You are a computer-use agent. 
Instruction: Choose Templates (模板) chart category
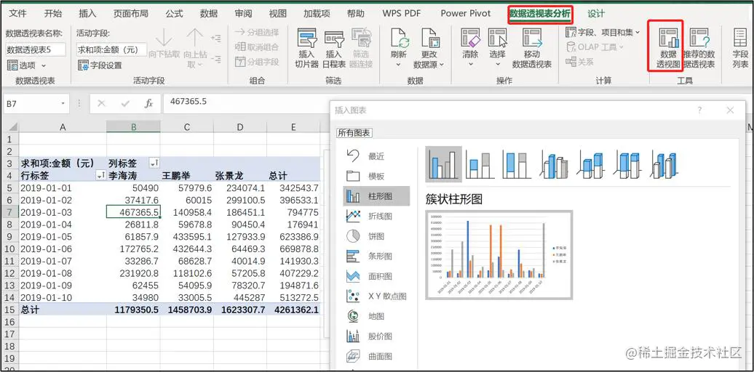376,176
